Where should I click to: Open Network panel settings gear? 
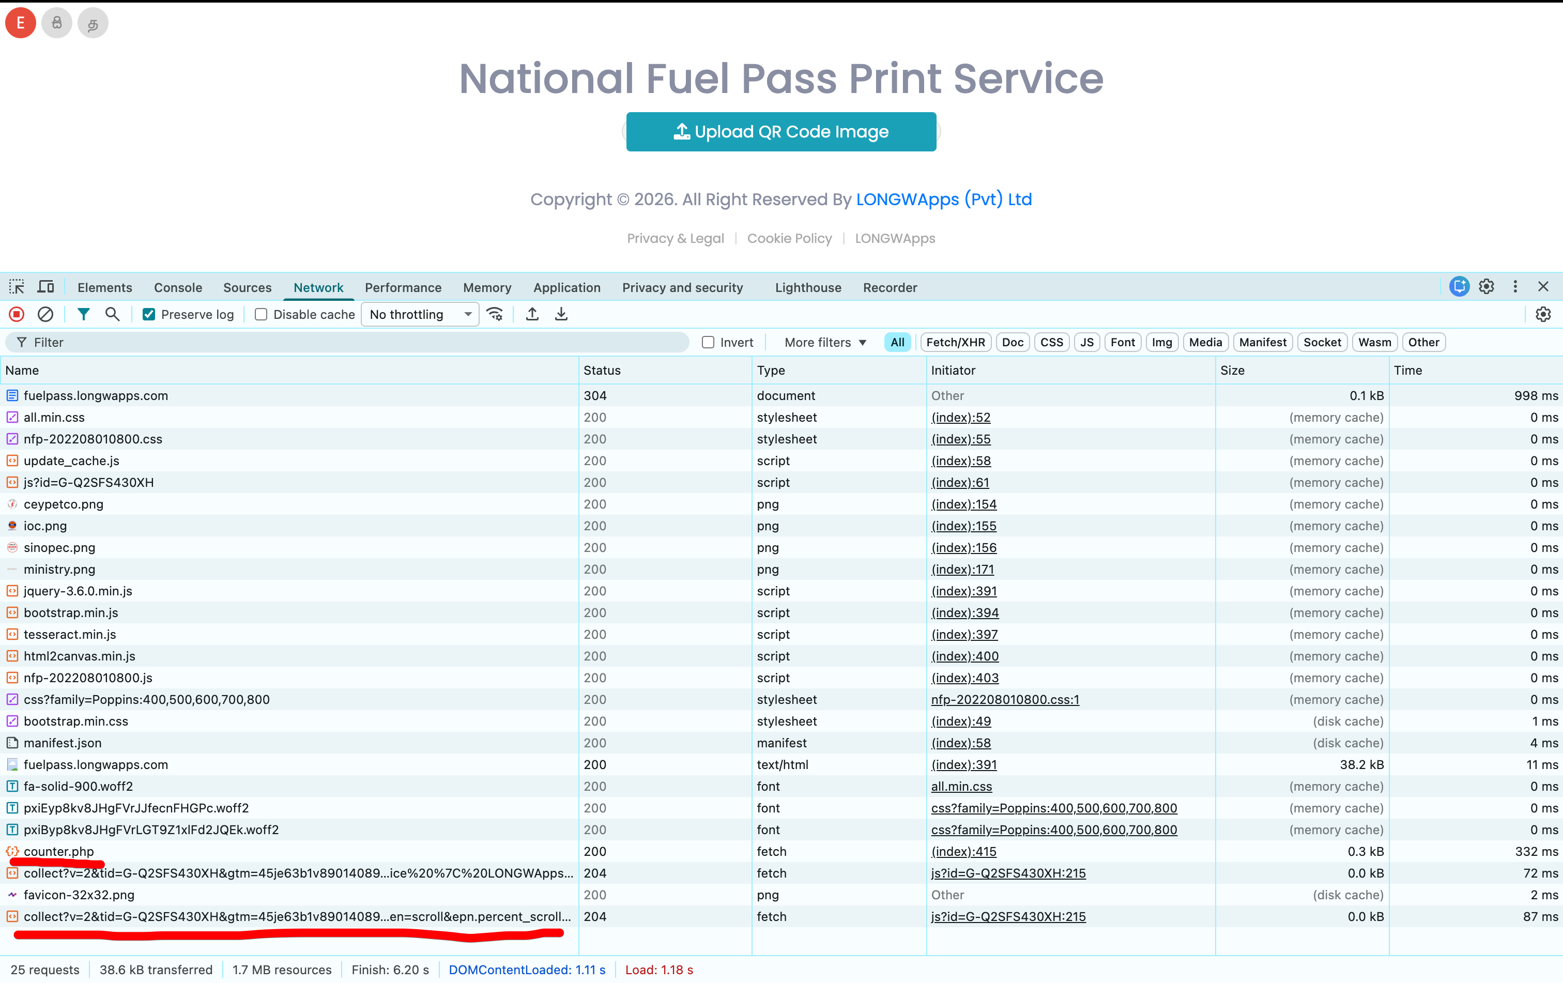pos(1543,314)
